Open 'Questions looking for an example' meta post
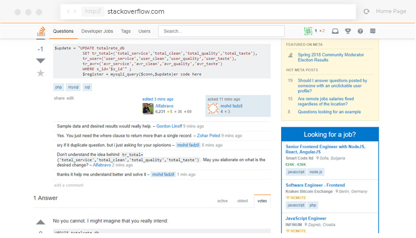Screen dimensions: 416x238 click(329, 112)
